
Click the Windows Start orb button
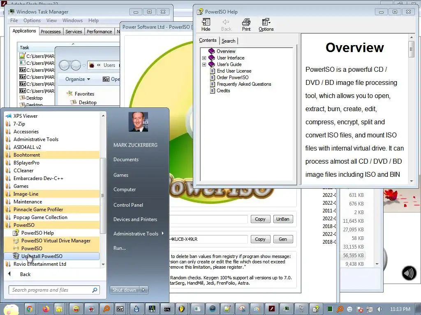click(x=11, y=310)
